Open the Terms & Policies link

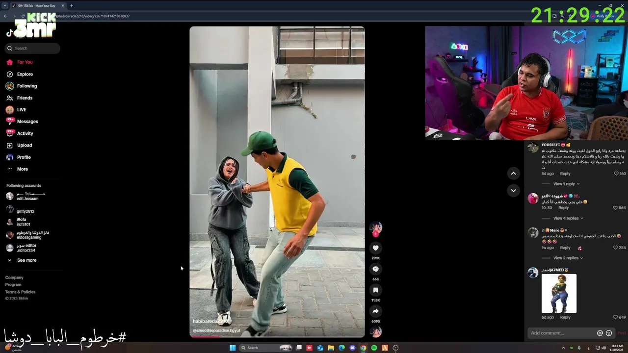coord(20,292)
